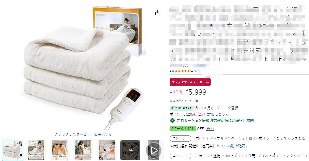Image resolution: width=309 pixels, height=161 pixels.
Task: Select the two people on bed thumbnail
Action: point(60,150)
